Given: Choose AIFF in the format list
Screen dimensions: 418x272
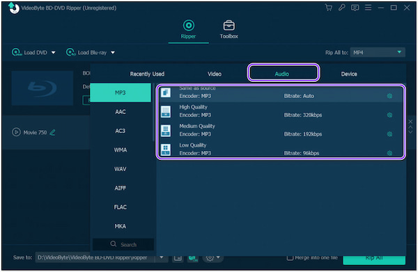Looking at the screenshot, I should tap(121, 188).
